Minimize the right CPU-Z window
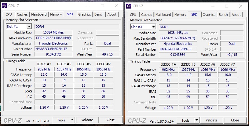The image size is (249, 126). [213, 6]
